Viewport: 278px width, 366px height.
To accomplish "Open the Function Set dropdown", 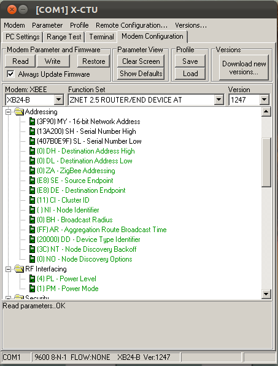I will [x=218, y=100].
